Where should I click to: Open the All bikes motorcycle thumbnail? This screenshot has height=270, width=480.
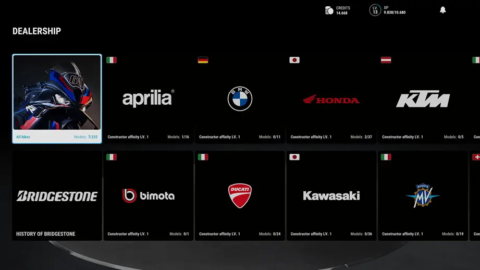pyautogui.click(x=57, y=92)
